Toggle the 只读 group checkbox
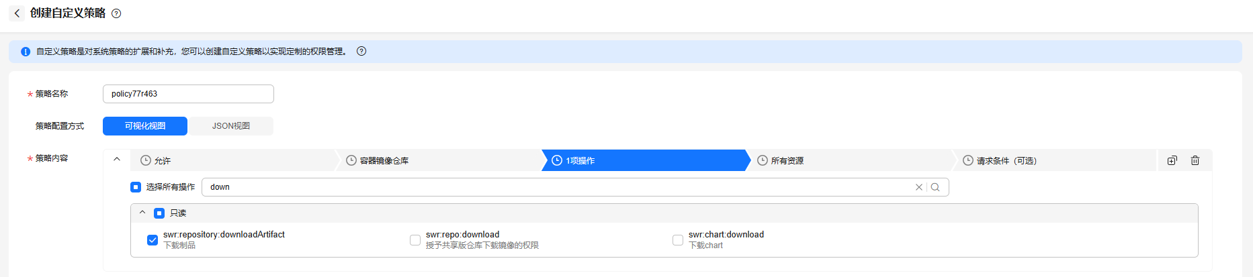 coord(159,213)
